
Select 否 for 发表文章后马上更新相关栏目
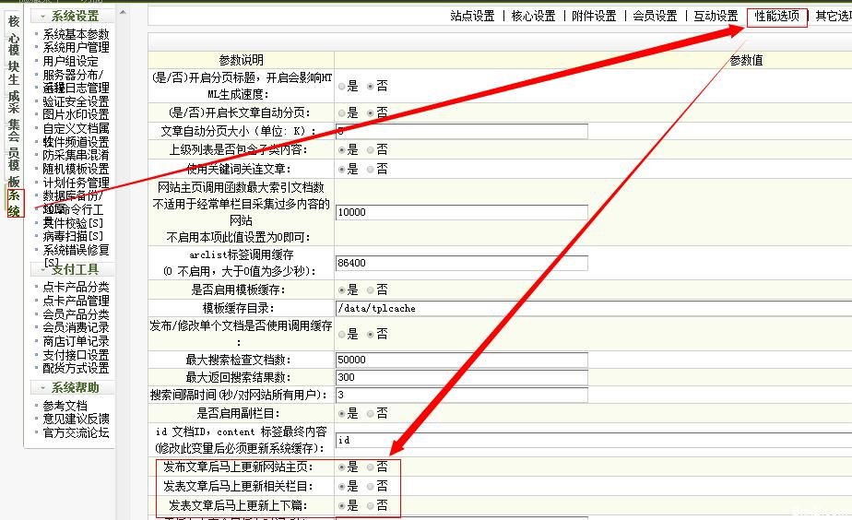[371, 486]
